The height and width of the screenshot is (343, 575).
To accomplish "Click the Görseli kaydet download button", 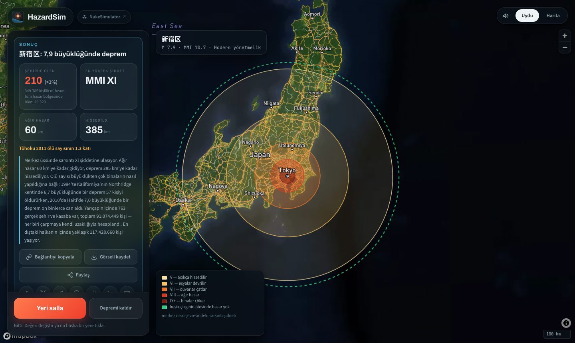I will [111, 257].
